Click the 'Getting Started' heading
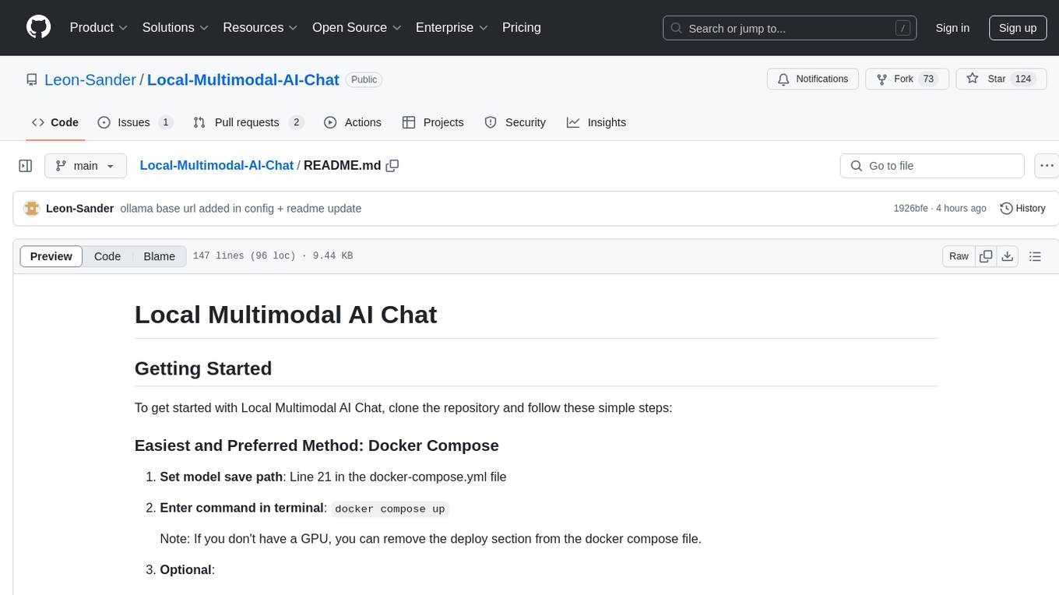 [x=203, y=368]
